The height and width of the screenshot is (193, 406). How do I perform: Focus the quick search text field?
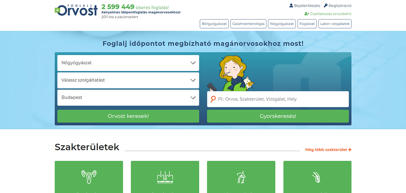pyautogui.click(x=282, y=99)
